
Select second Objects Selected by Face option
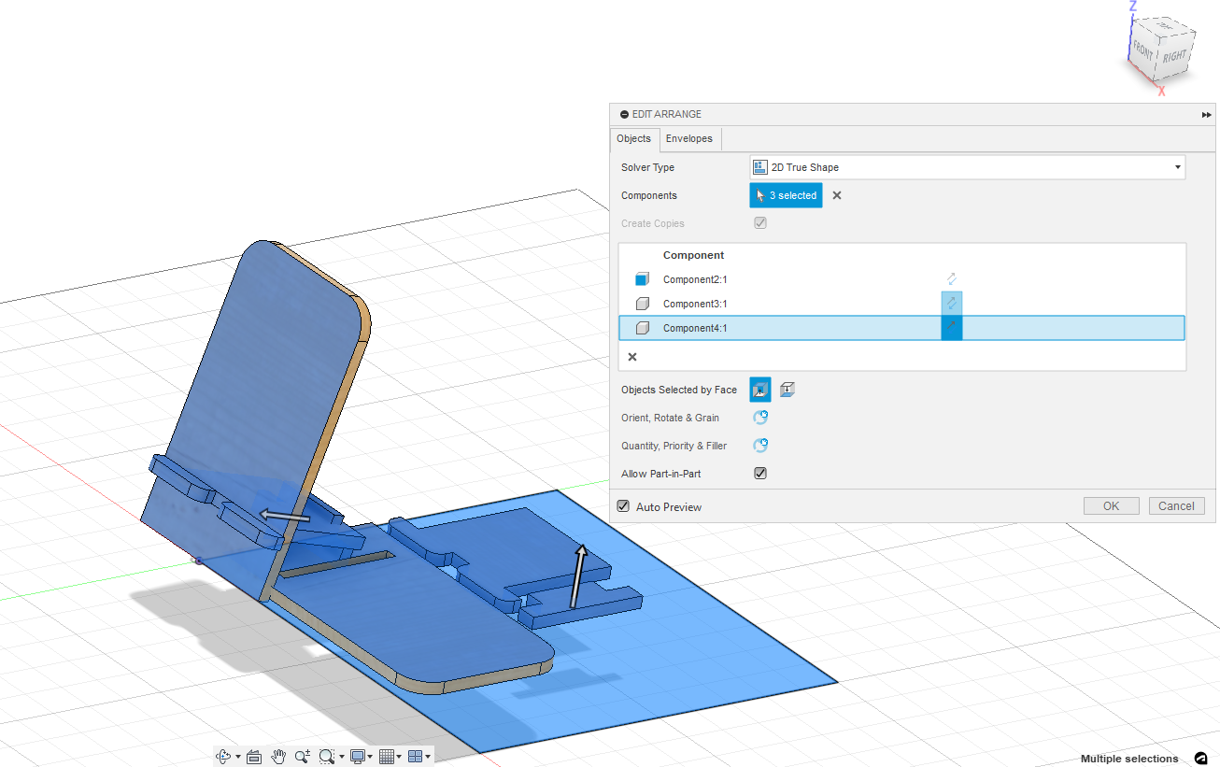pos(787,390)
